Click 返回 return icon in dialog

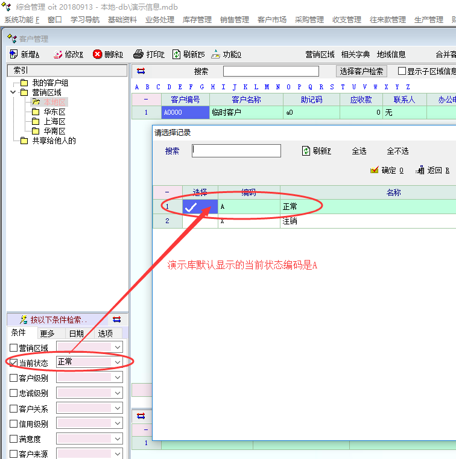(x=420, y=171)
